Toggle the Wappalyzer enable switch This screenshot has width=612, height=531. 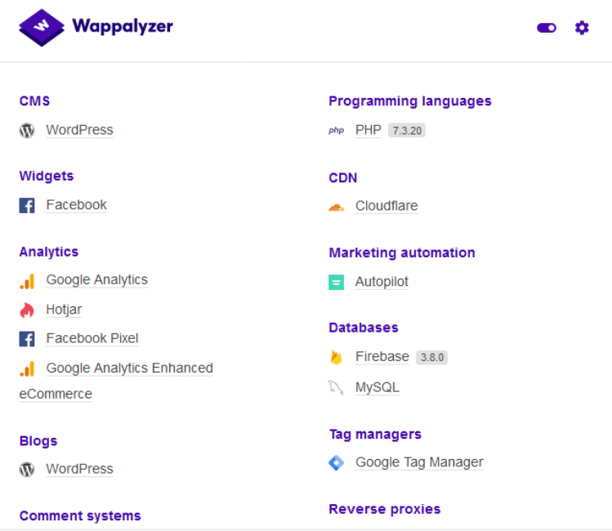[x=547, y=28]
